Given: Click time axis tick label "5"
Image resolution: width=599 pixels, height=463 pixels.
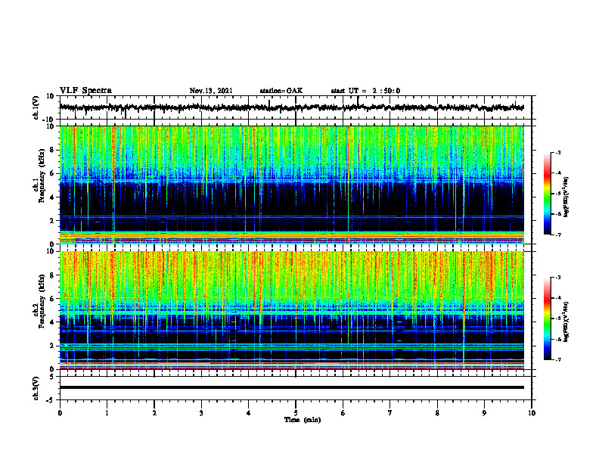Looking at the screenshot, I should pos(296,413).
